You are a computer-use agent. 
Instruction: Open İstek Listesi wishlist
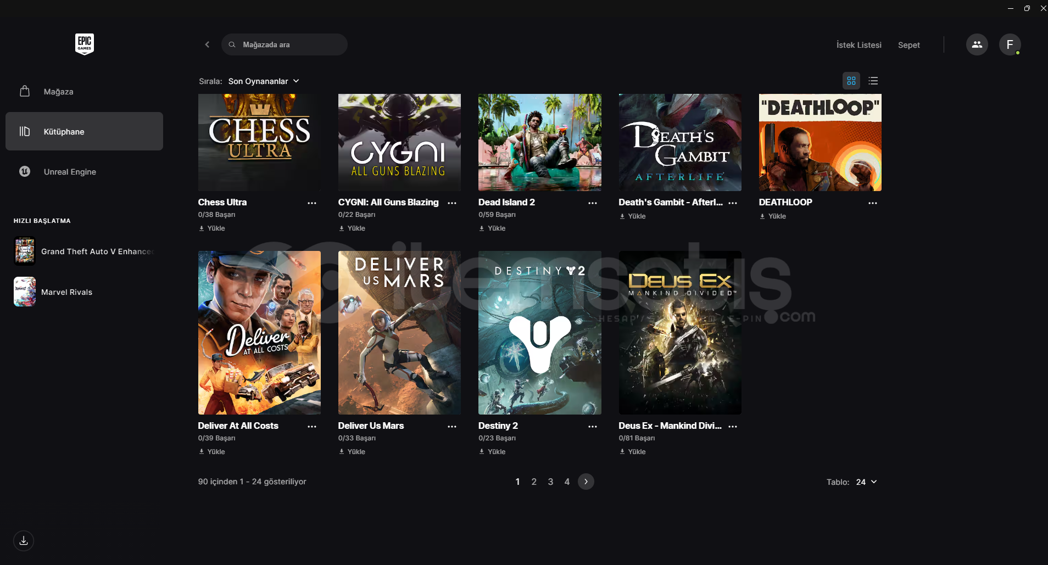tap(859, 45)
